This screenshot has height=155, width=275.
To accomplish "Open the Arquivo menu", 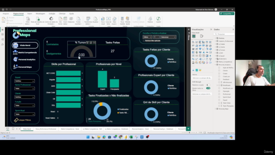I will (6, 13).
